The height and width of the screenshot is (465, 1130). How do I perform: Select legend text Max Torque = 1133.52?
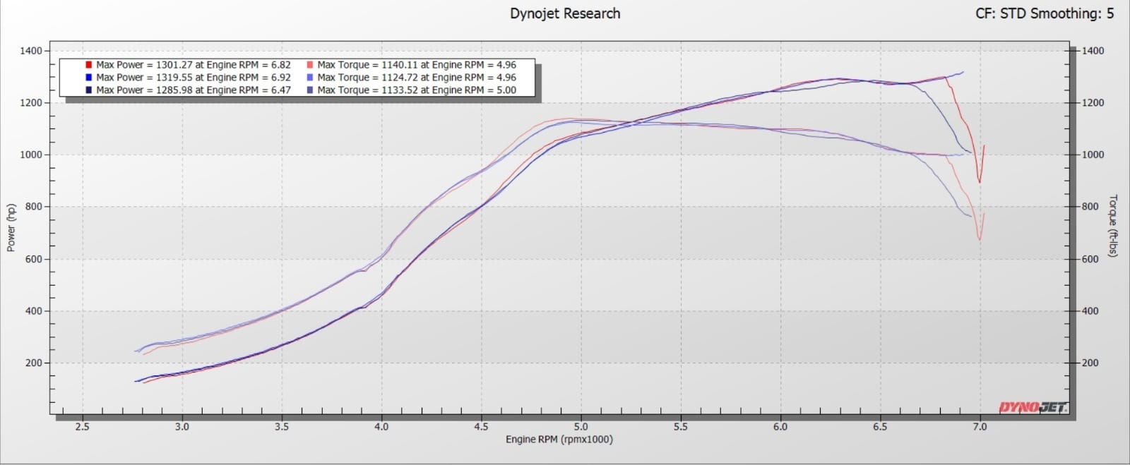(x=417, y=90)
